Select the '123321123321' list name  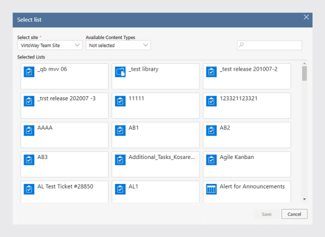pos(238,98)
